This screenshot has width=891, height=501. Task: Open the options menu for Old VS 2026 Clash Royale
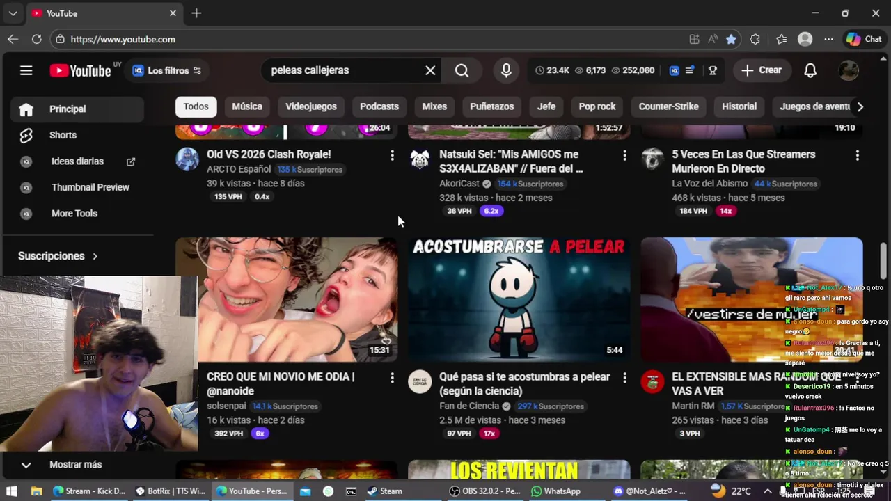[392, 155]
